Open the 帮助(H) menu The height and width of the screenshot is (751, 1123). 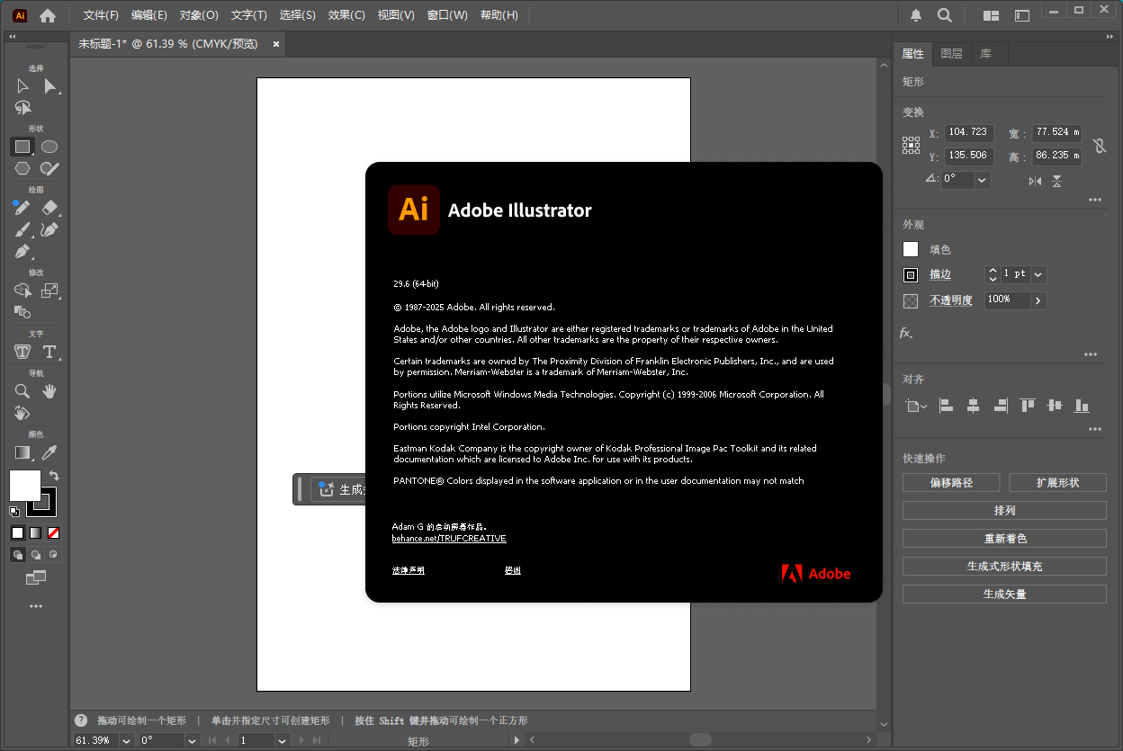click(x=499, y=15)
